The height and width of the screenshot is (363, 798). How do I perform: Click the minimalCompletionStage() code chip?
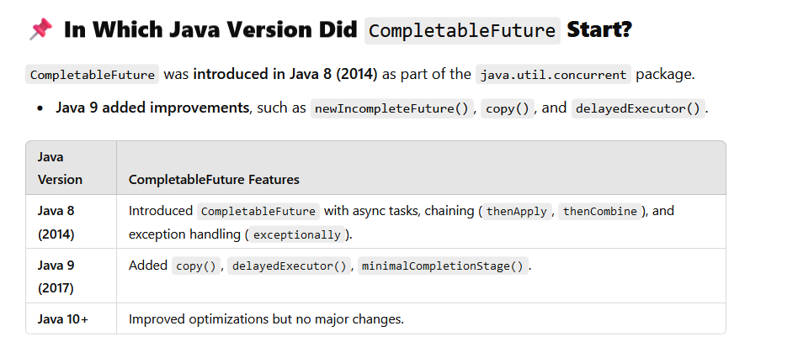[x=443, y=266]
